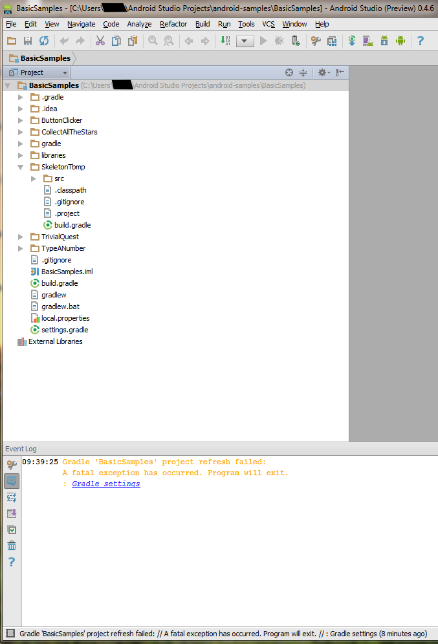Expand the TrivialQuest folder
Image resolution: width=438 pixels, height=644 pixels.
[21, 237]
